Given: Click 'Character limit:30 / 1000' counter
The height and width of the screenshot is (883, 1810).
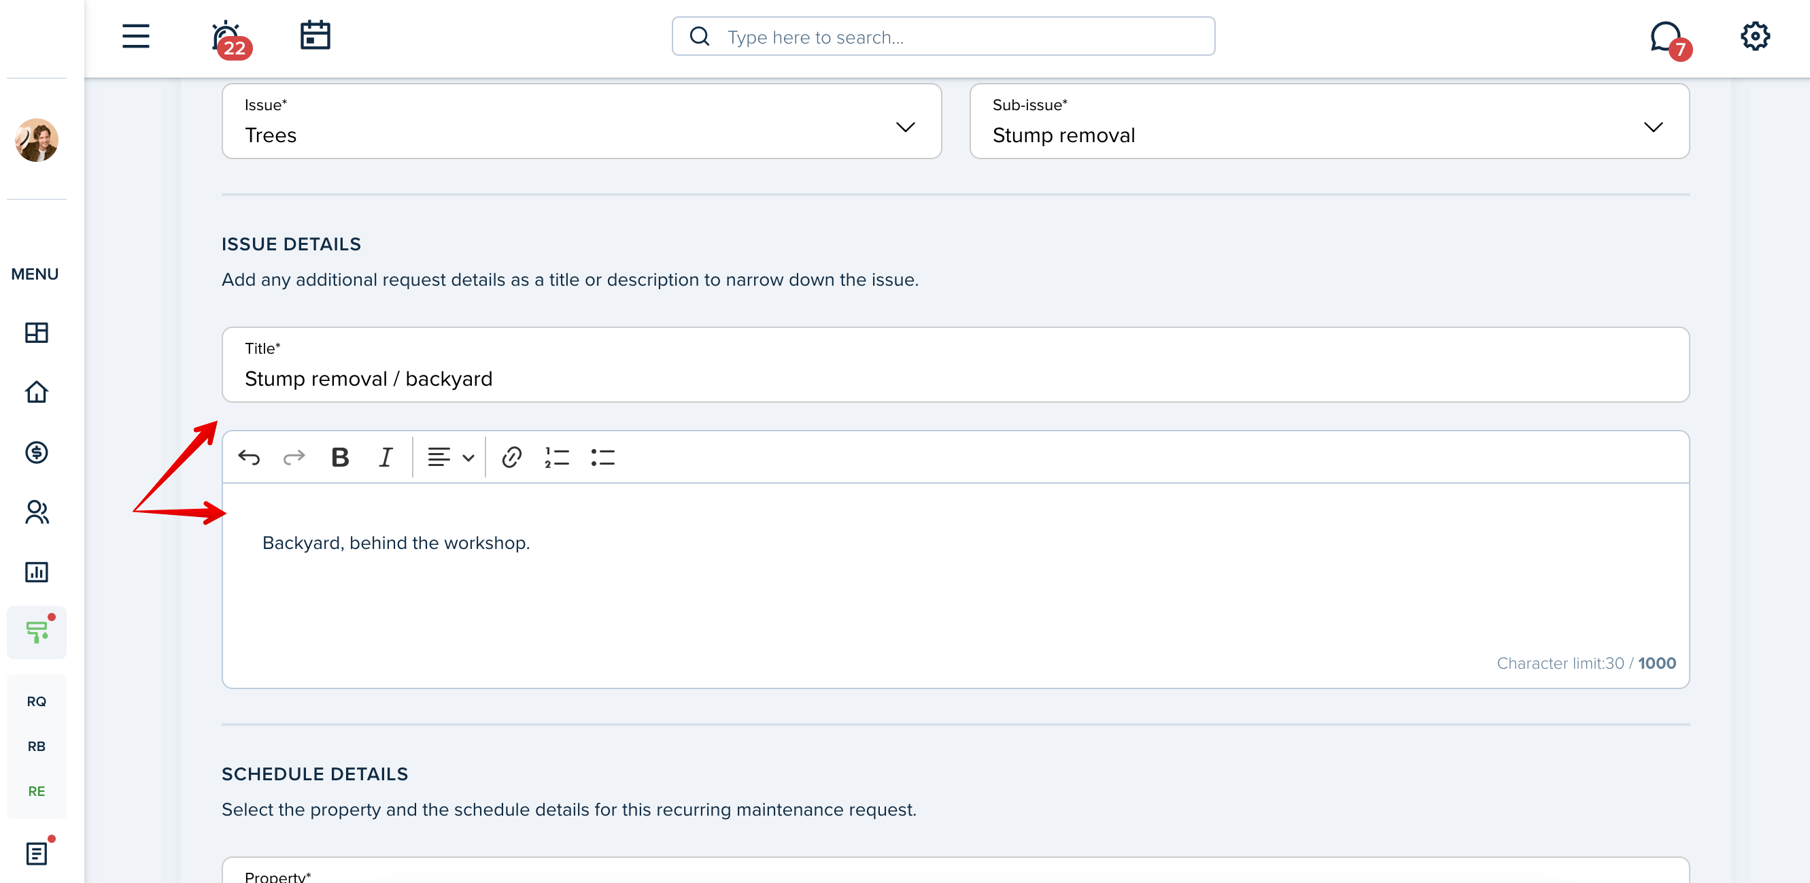Looking at the screenshot, I should point(1586,663).
